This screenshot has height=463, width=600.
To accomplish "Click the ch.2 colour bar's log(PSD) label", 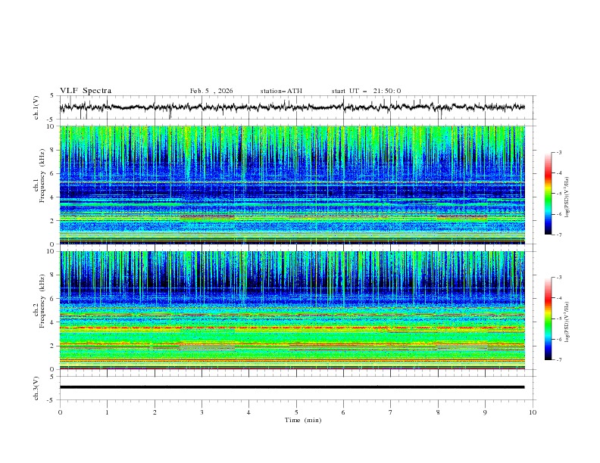I will point(567,322).
